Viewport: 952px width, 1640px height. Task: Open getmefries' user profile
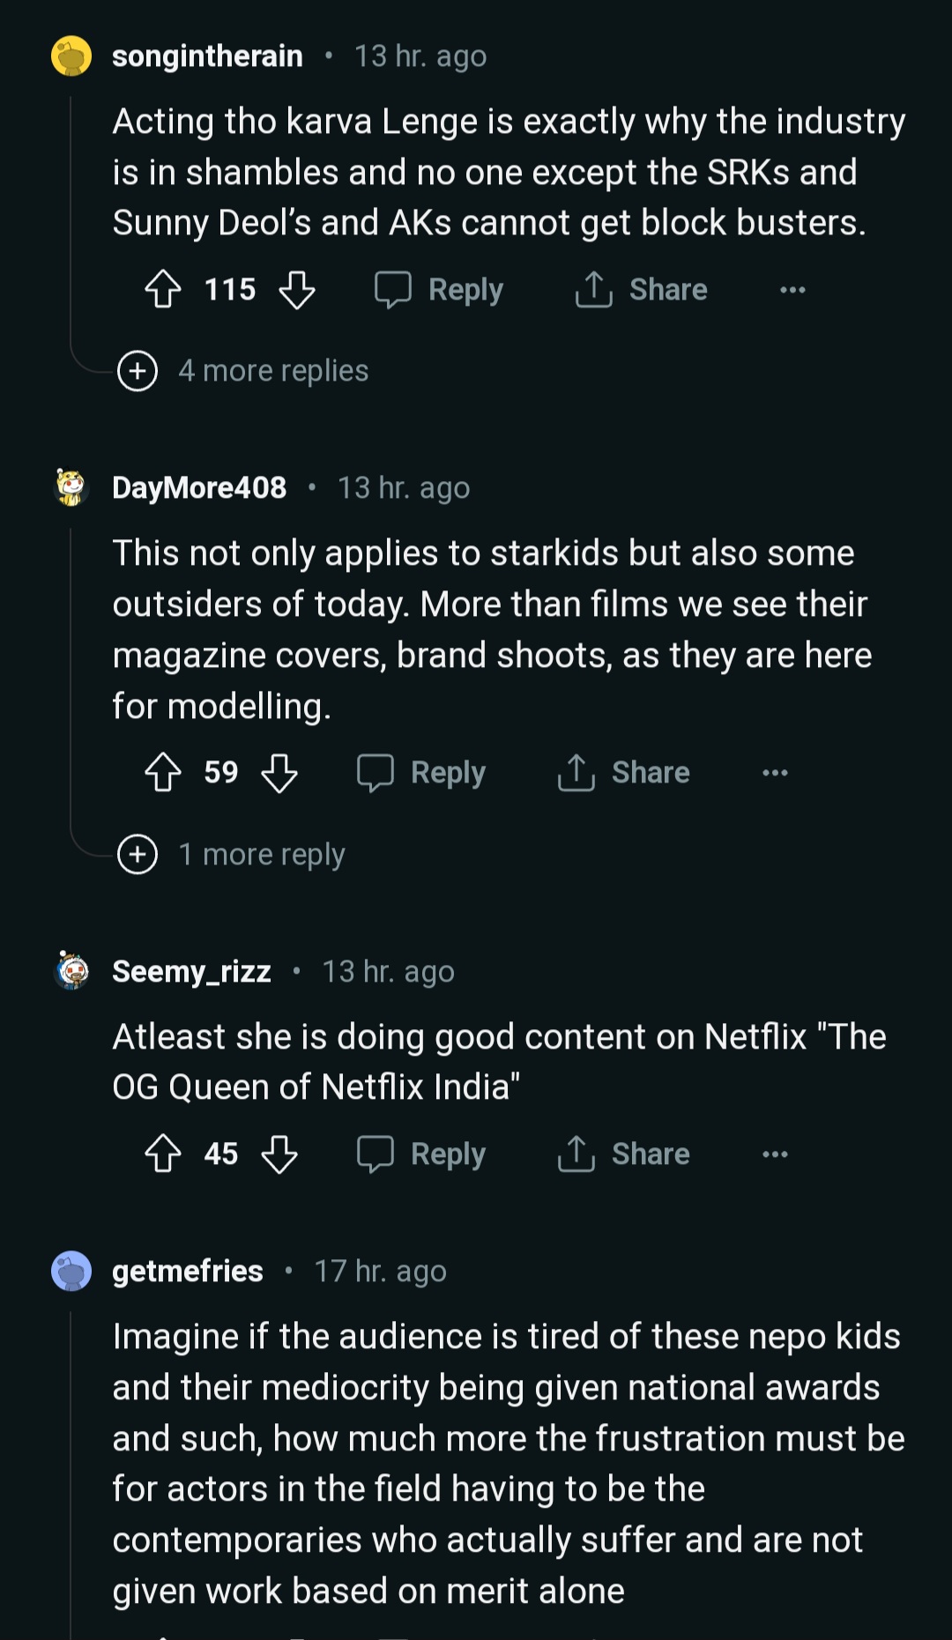pos(188,1271)
